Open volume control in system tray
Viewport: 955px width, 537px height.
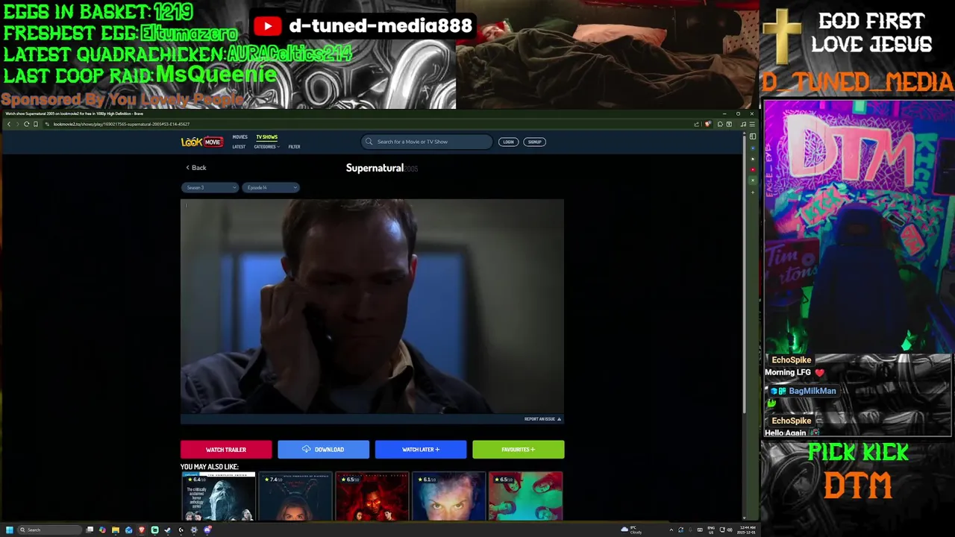tap(730, 530)
